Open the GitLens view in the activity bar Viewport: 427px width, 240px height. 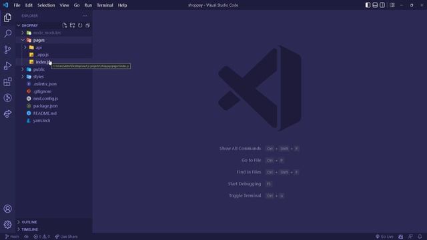pyautogui.click(x=7, y=98)
